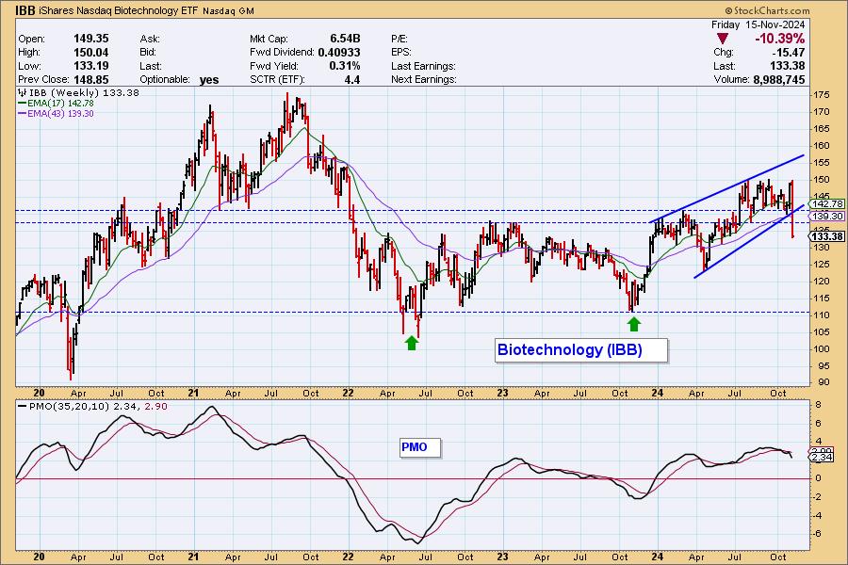Click the Next Earnings label
This screenshot has height=565, width=848.
click(x=423, y=79)
